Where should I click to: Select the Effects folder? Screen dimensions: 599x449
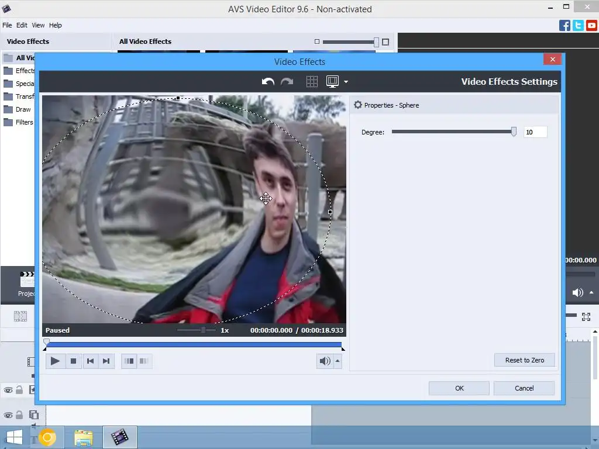click(x=19, y=71)
